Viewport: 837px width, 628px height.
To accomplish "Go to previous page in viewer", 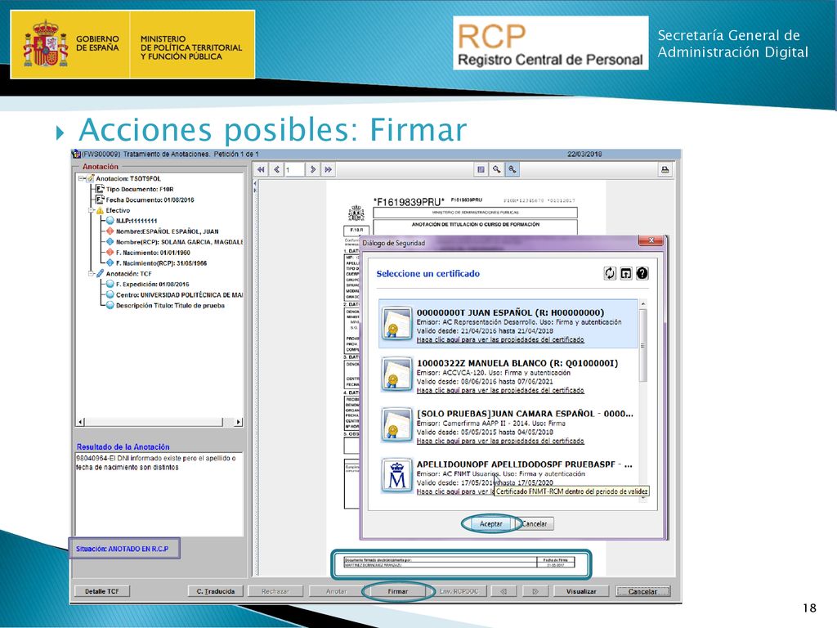I will tap(276, 169).
